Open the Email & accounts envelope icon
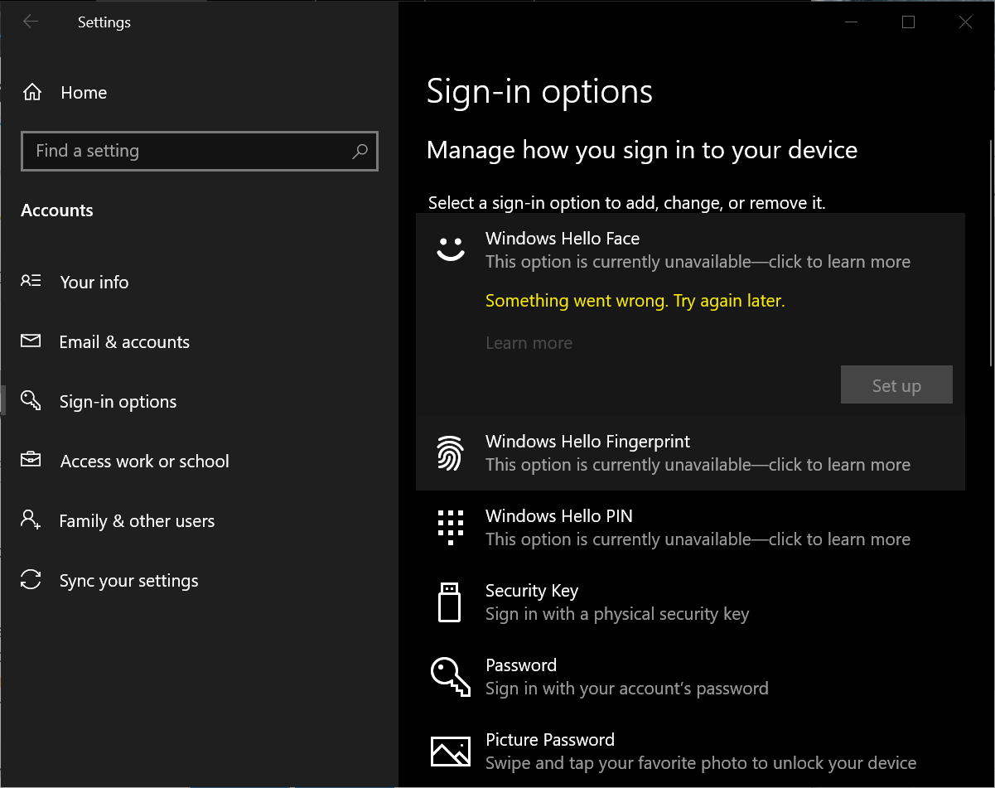This screenshot has height=788, width=995. click(31, 341)
